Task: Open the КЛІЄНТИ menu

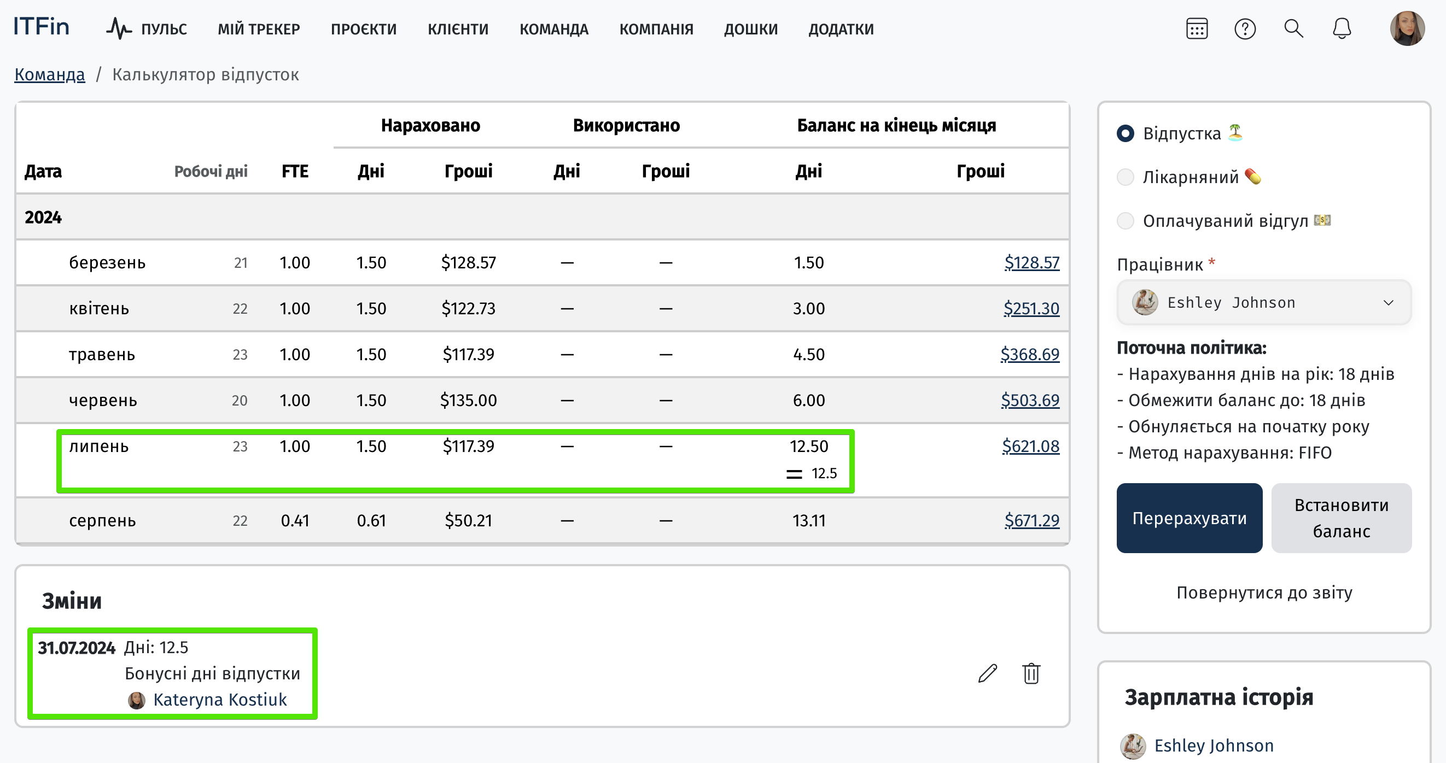Action: [x=458, y=29]
